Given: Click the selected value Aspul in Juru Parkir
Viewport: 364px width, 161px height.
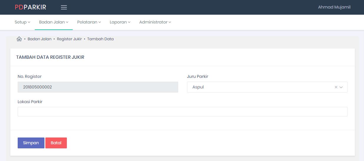Looking at the screenshot, I should pyautogui.click(x=198, y=87).
